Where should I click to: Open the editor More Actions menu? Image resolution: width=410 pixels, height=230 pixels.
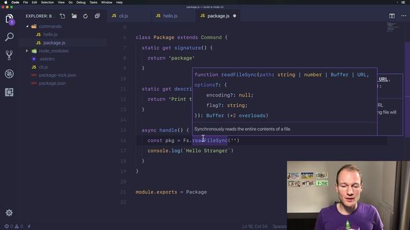point(404,16)
